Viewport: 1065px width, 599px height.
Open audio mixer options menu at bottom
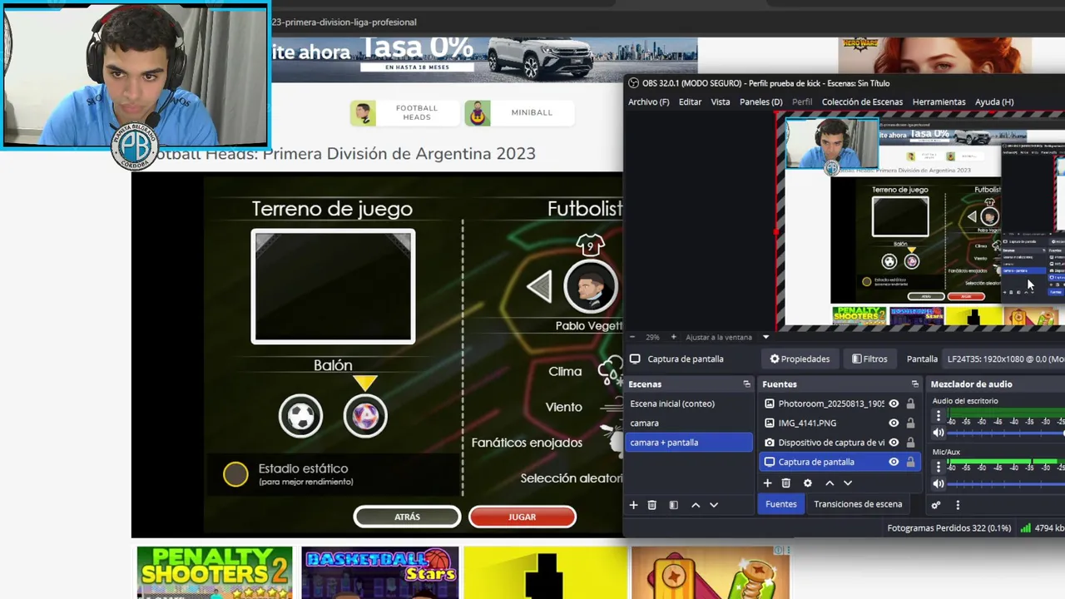958,505
